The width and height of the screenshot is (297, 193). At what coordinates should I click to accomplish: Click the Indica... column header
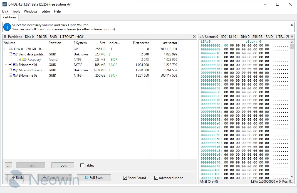pyautogui.click(x=114, y=43)
